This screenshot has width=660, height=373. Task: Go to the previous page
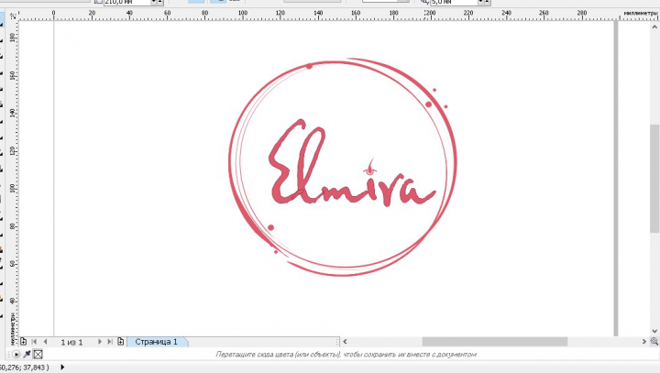pos(45,342)
